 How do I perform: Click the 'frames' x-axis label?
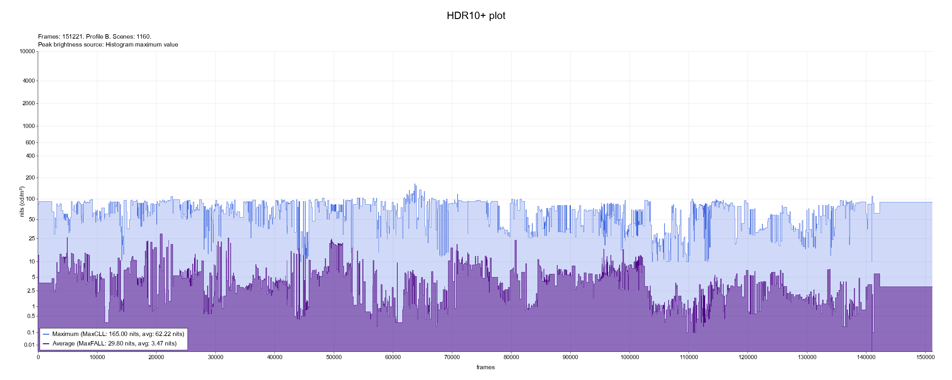pos(485,367)
